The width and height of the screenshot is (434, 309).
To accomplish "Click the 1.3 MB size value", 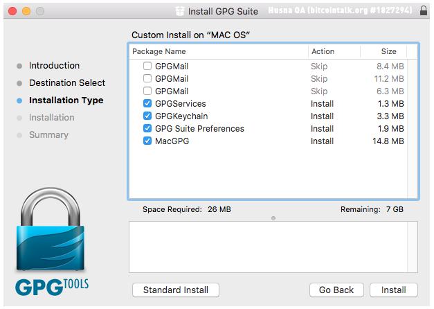I will coord(391,104).
